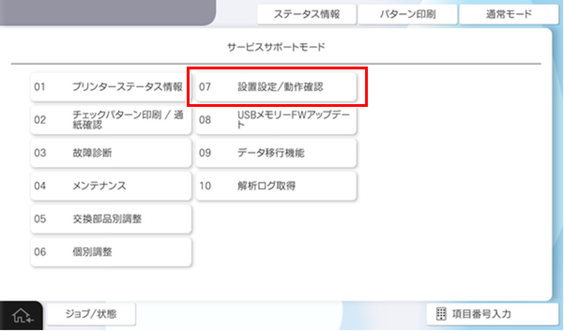The height and width of the screenshot is (331, 564).
Task: Open 08 USBメモリーFWアップデート
Action: pyautogui.click(x=276, y=120)
